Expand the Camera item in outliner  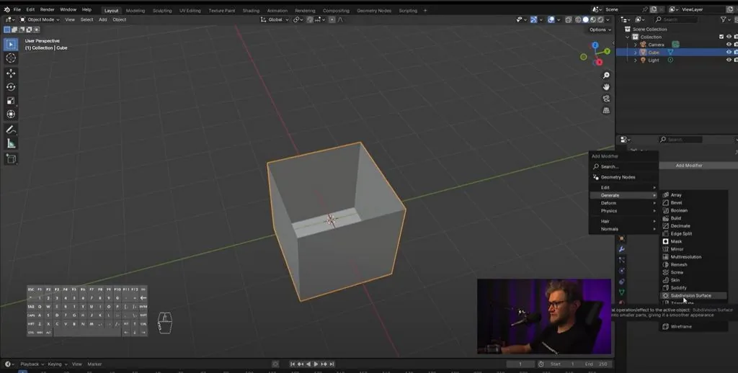pos(635,45)
